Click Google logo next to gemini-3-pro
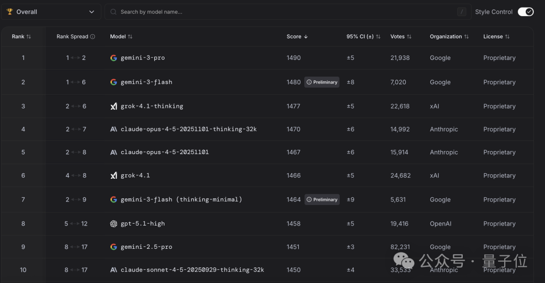Viewport: 545px width, 283px height. (114, 58)
